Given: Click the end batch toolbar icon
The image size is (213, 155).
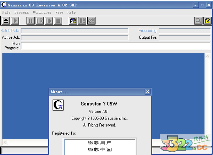Looking at the screenshot, I should click(82, 21).
